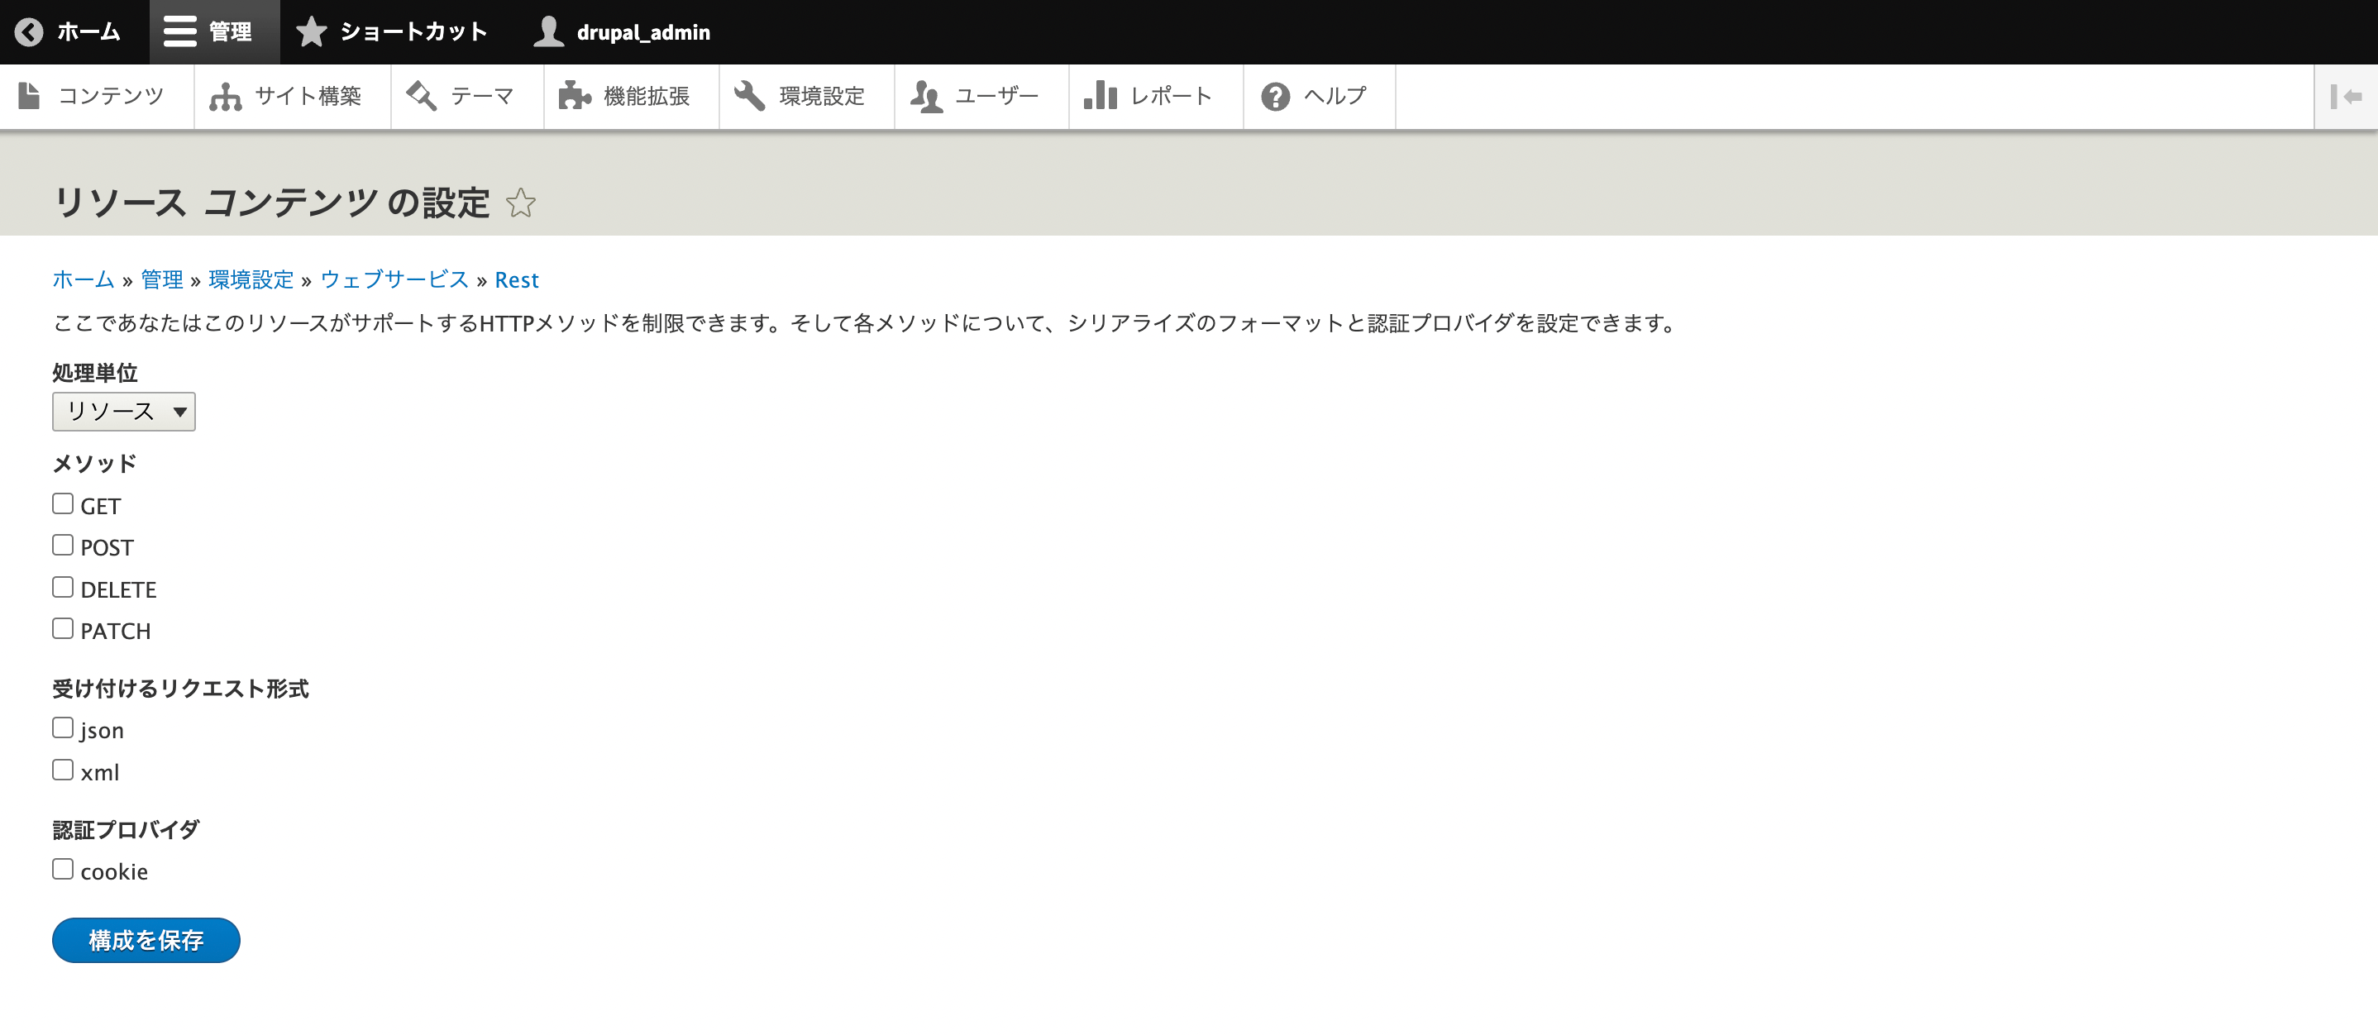Click the puzzle piece icon for 機能拡張
Viewport: 2378px width, 1035px height.
(574, 95)
